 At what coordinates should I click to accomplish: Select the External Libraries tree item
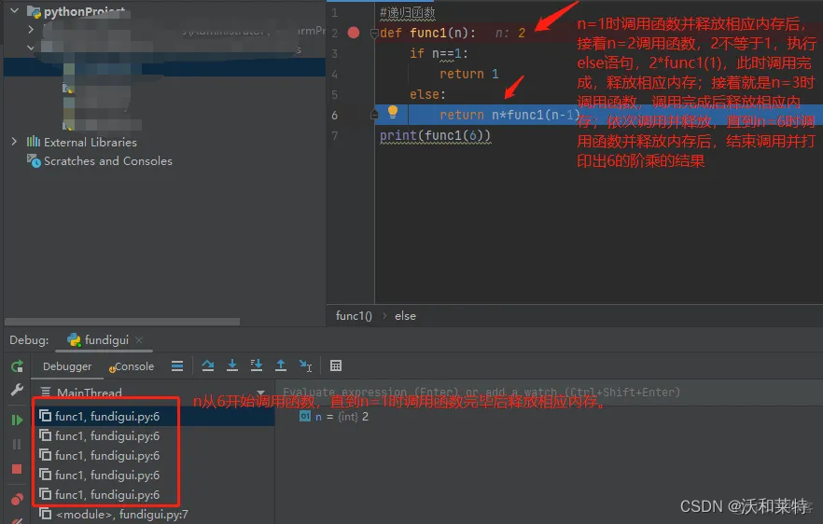82,142
